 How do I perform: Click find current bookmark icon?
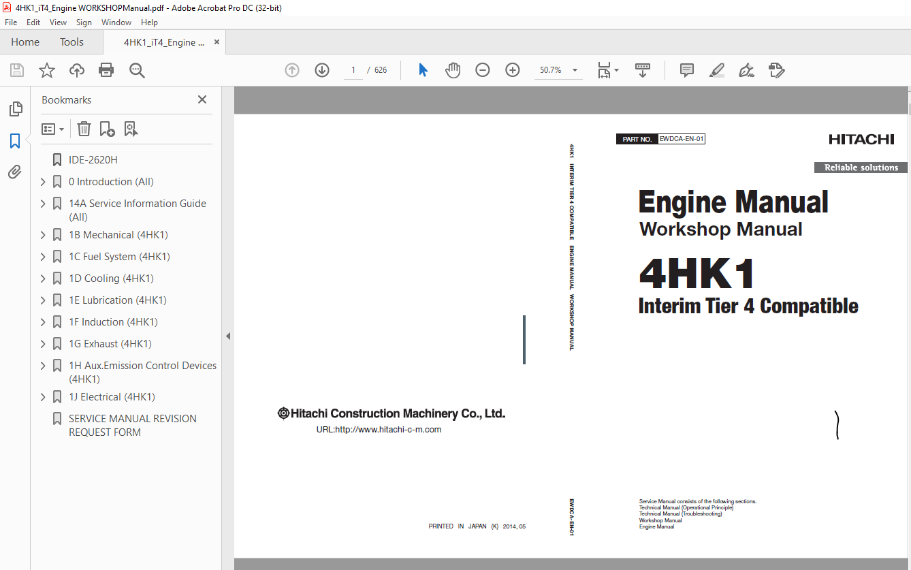coord(131,129)
